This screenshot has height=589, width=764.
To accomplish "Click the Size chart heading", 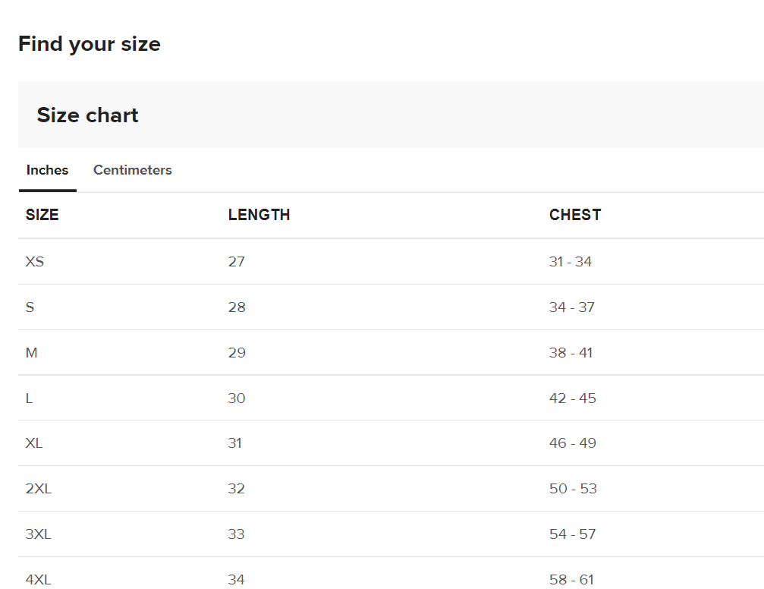I will click(x=87, y=115).
